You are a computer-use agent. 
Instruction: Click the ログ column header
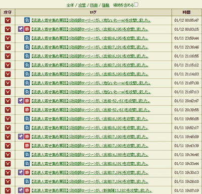(93, 12)
